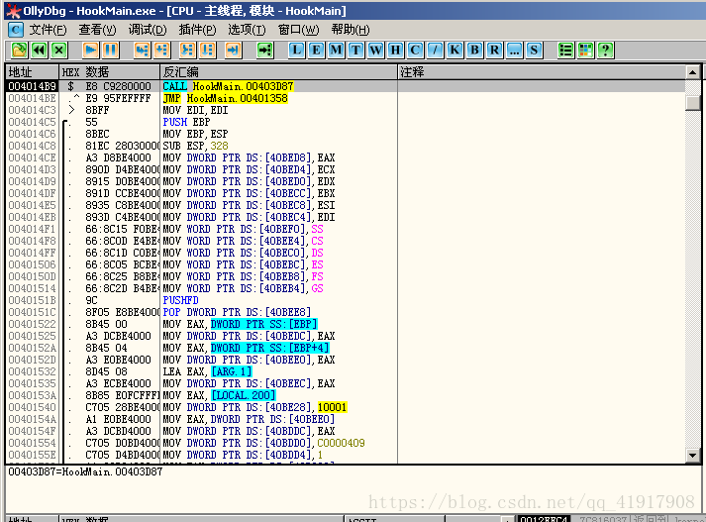
Task: Click the OllyDbg title bar application icon
Action: pos(14,10)
